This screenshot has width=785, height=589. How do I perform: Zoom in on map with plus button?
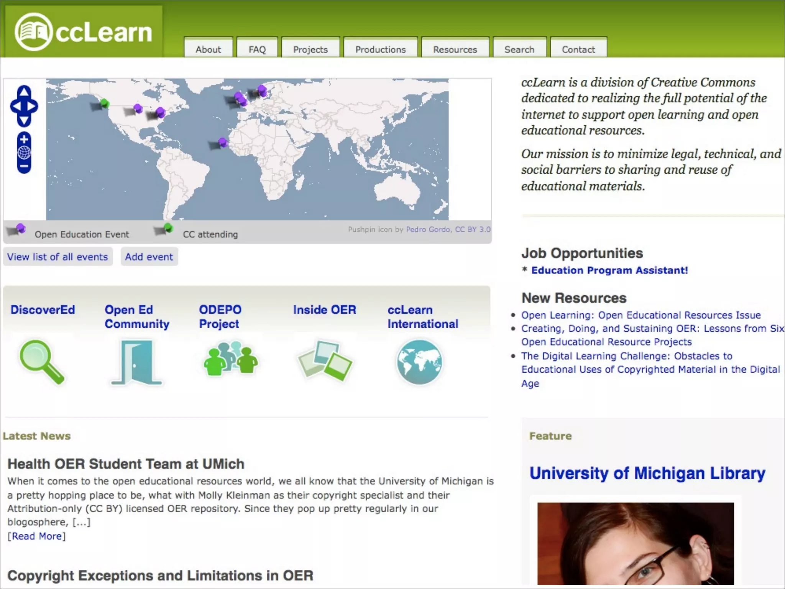24,139
